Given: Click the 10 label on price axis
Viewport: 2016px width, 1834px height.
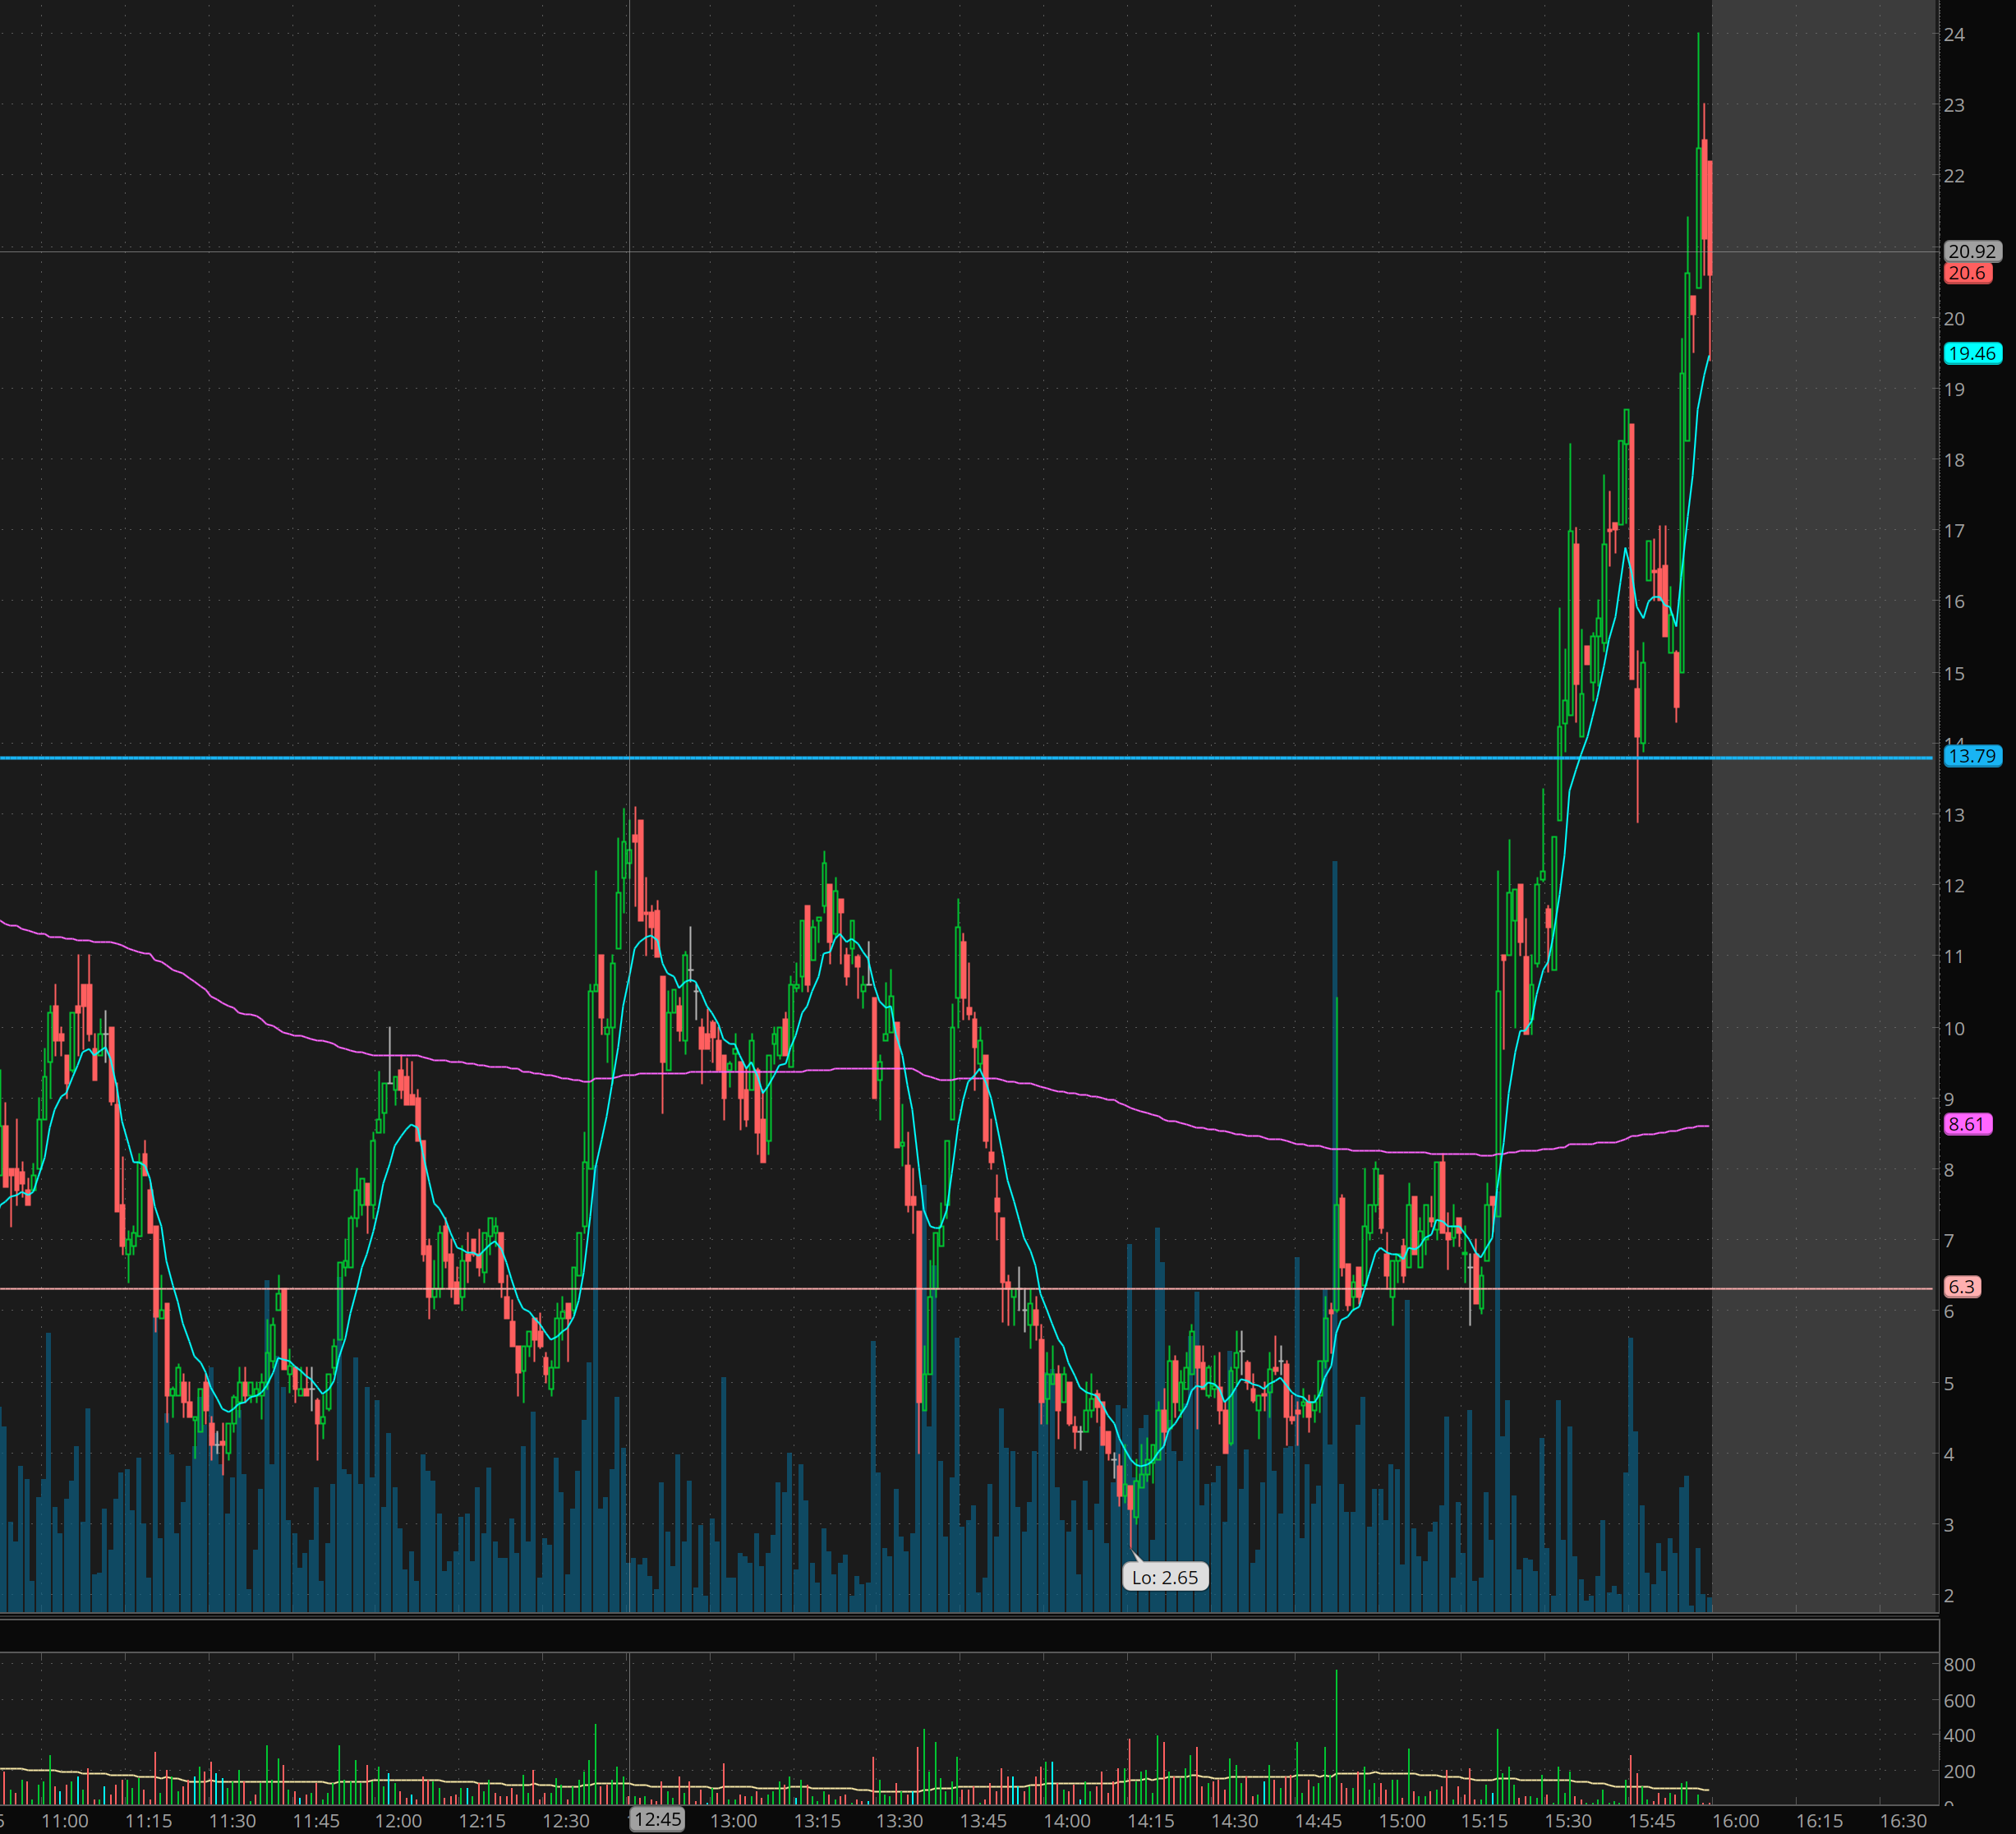Looking at the screenshot, I should pos(1954,1028).
